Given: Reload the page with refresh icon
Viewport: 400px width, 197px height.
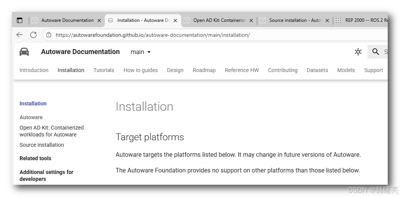Looking at the screenshot, I should click(x=33, y=35).
